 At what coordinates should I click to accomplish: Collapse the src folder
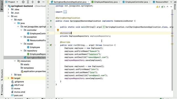(x=9, y=16)
